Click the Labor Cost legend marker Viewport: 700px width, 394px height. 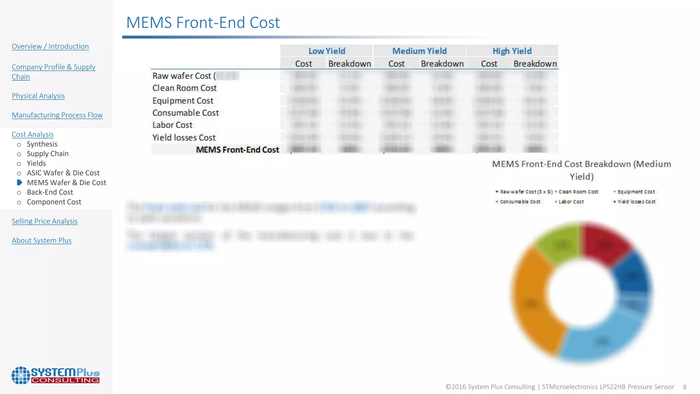coord(556,202)
